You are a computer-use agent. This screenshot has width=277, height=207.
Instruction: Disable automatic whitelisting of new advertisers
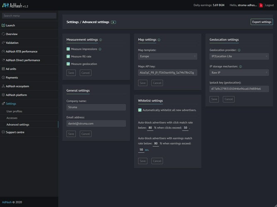coord(140,110)
